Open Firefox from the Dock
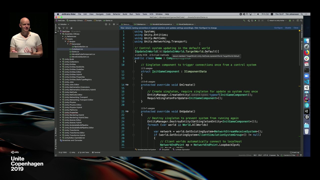The image size is (320, 180). [x=306, y=52]
